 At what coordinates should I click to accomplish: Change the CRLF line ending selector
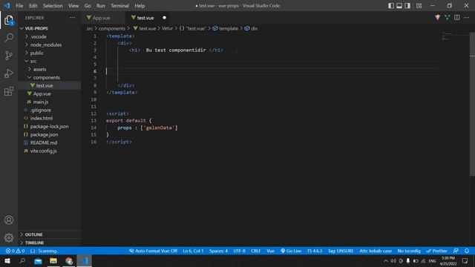[256, 251]
